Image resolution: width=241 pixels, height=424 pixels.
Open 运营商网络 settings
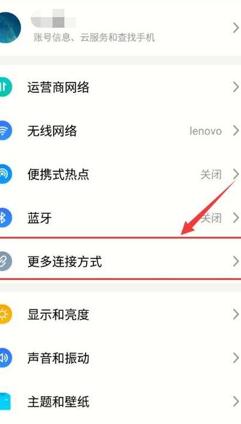click(120, 87)
